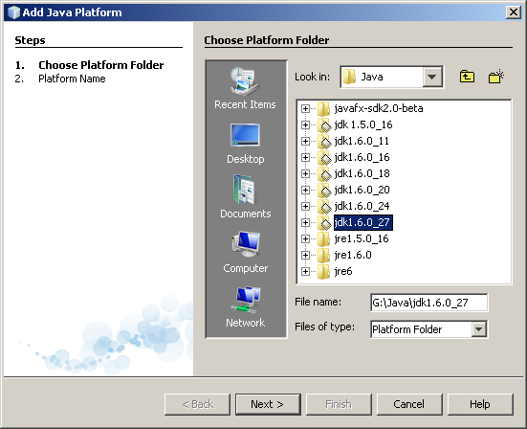
Task: Click the Cancel button
Action: pos(409,404)
